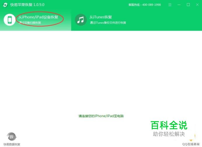Click title 快易苹果恢复 1.0.9.0
202x147 pixels.
(x=27, y=5)
